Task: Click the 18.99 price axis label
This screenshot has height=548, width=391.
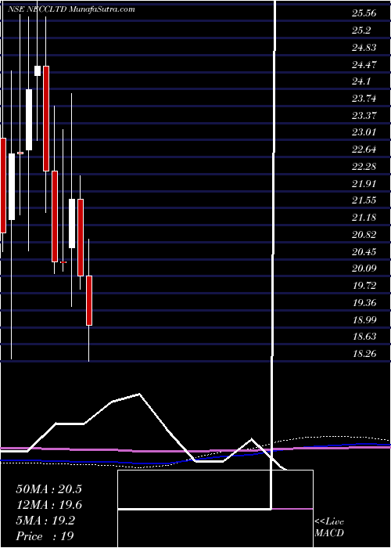Action: click(x=364, y=319)
